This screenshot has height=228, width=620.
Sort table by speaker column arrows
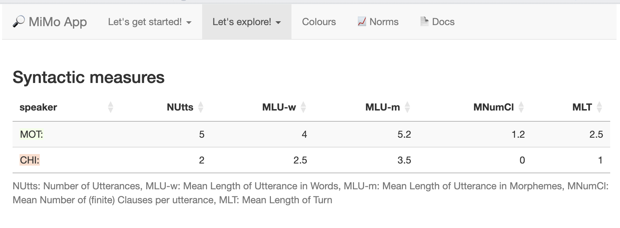coord(111,107)
